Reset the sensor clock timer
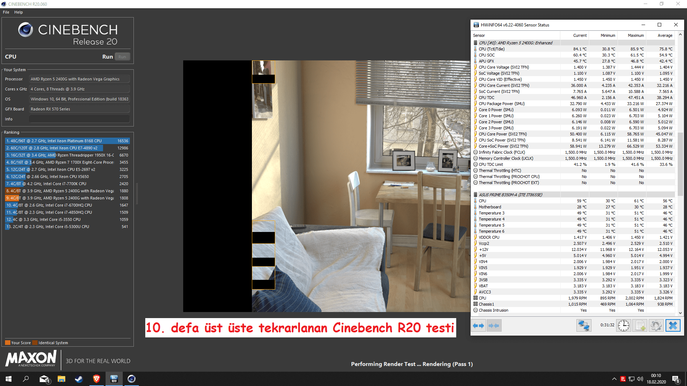Image resolution: width=687 pixels, height=386 pixels. coord(624,326)
